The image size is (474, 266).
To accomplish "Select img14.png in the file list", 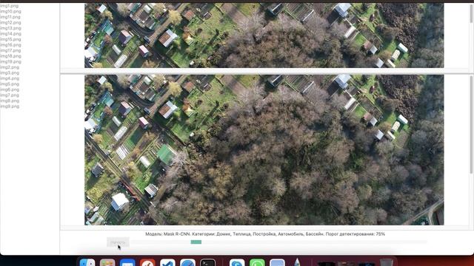I will (10, 34).
